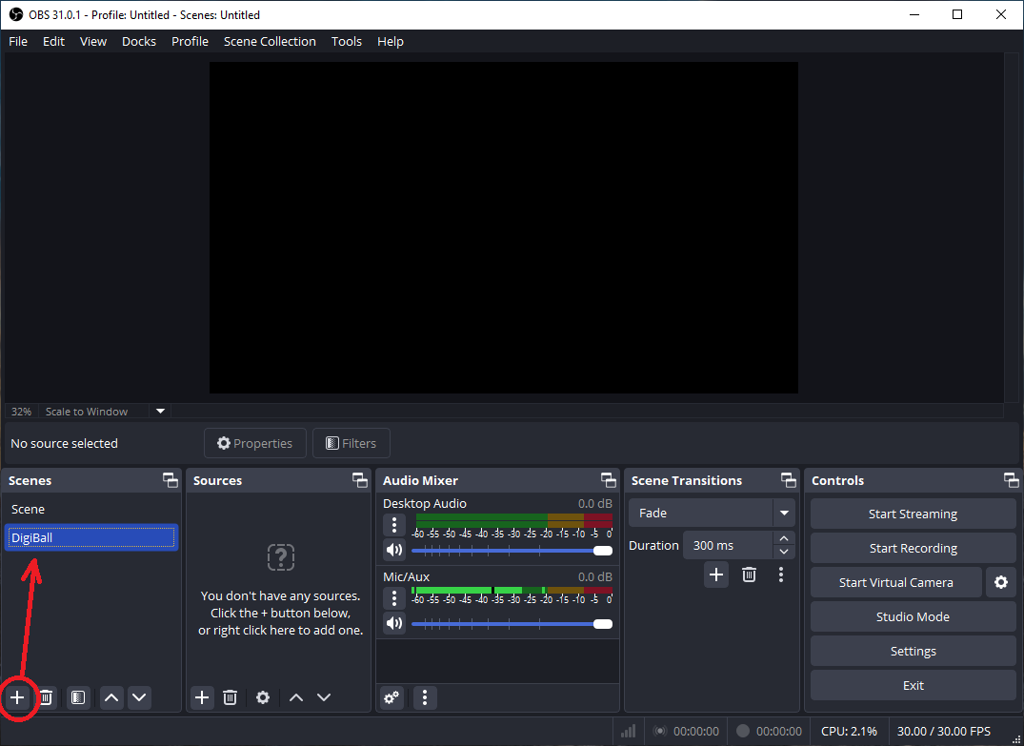Add a new scene with plus icon
1024x746 pixels.
coord(17,697)
